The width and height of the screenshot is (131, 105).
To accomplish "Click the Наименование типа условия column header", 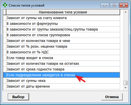I will point(63,12).
